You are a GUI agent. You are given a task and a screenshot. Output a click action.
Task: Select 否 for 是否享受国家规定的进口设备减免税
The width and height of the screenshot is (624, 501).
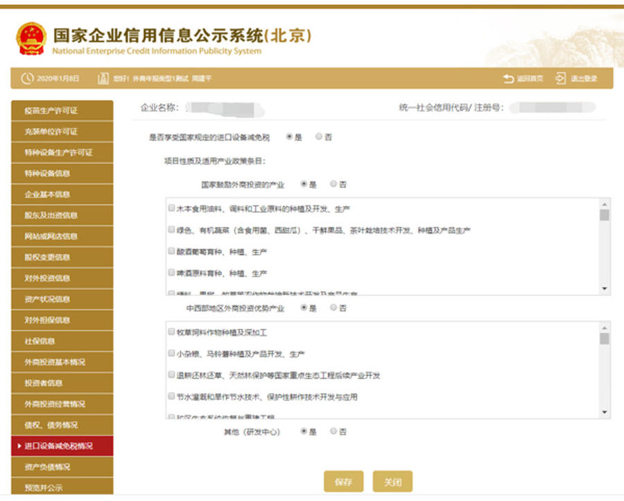point(319,137)
